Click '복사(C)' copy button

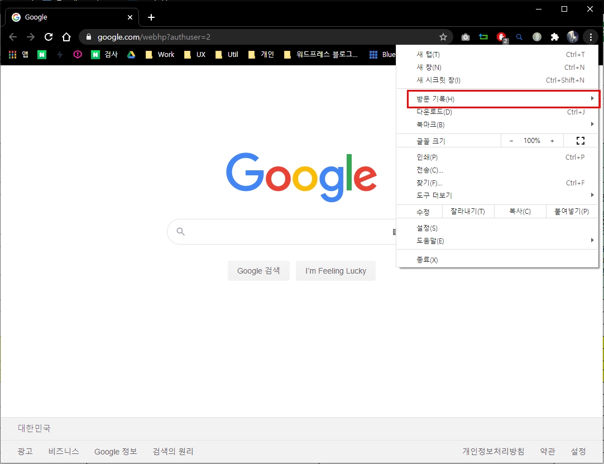click(520, 211)
